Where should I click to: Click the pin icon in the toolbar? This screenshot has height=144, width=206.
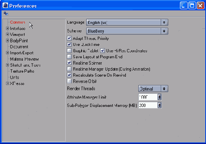tap(6, 14)
